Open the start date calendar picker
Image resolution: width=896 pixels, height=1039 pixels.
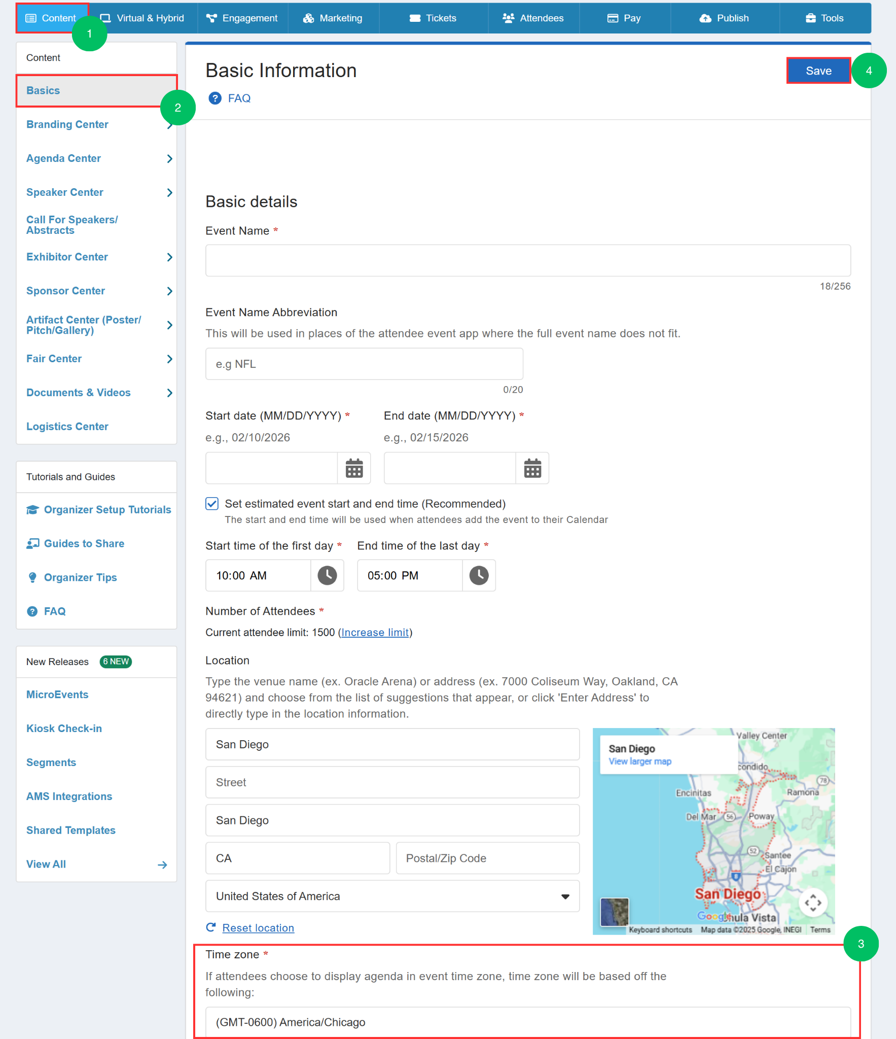[354, 468]
